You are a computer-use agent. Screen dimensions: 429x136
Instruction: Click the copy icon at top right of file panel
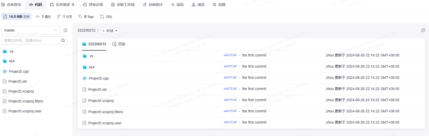pos(423,30)
